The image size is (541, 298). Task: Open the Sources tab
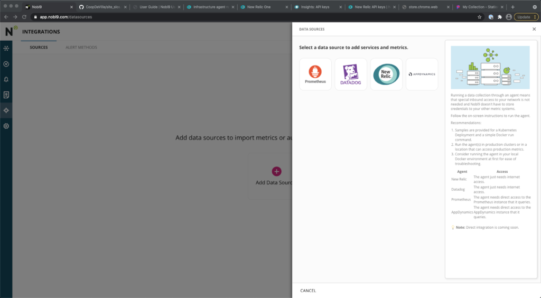pos(39,47)
